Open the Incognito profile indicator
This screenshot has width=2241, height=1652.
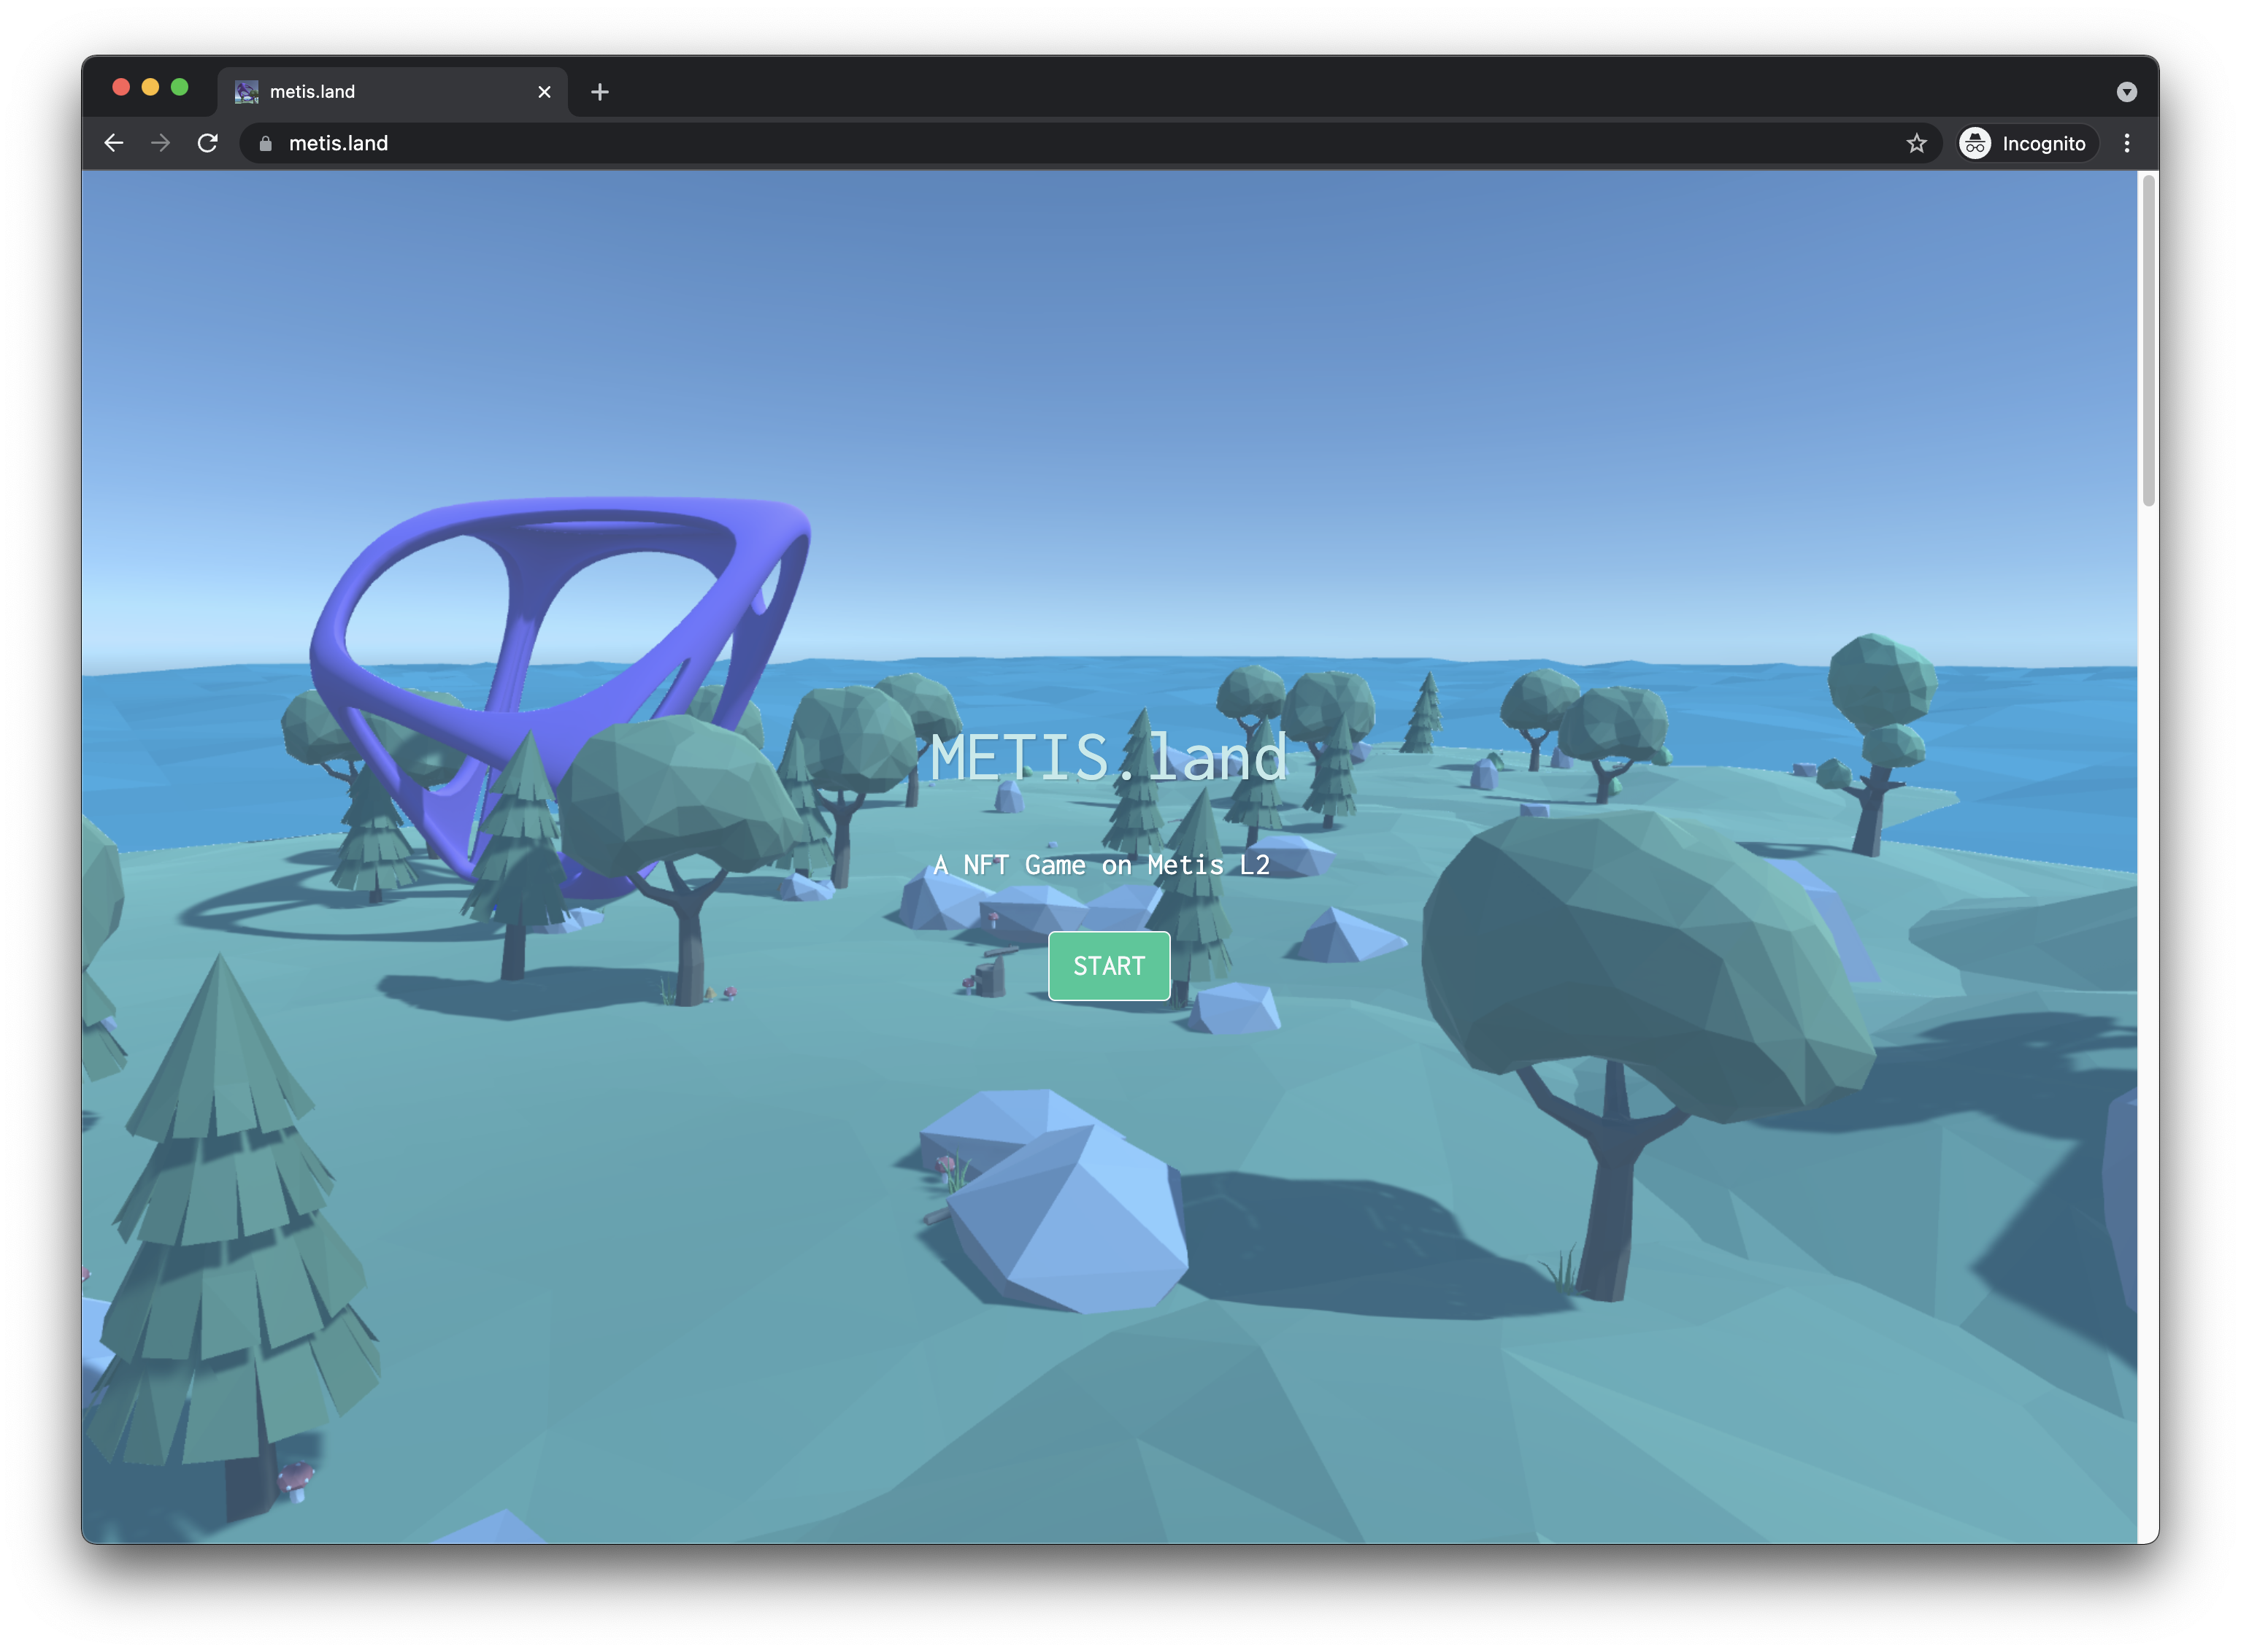pos(2027,143)
